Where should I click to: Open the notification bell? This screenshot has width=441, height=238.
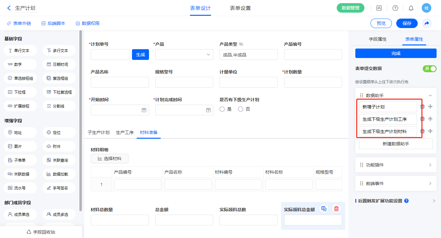(411, 8)
